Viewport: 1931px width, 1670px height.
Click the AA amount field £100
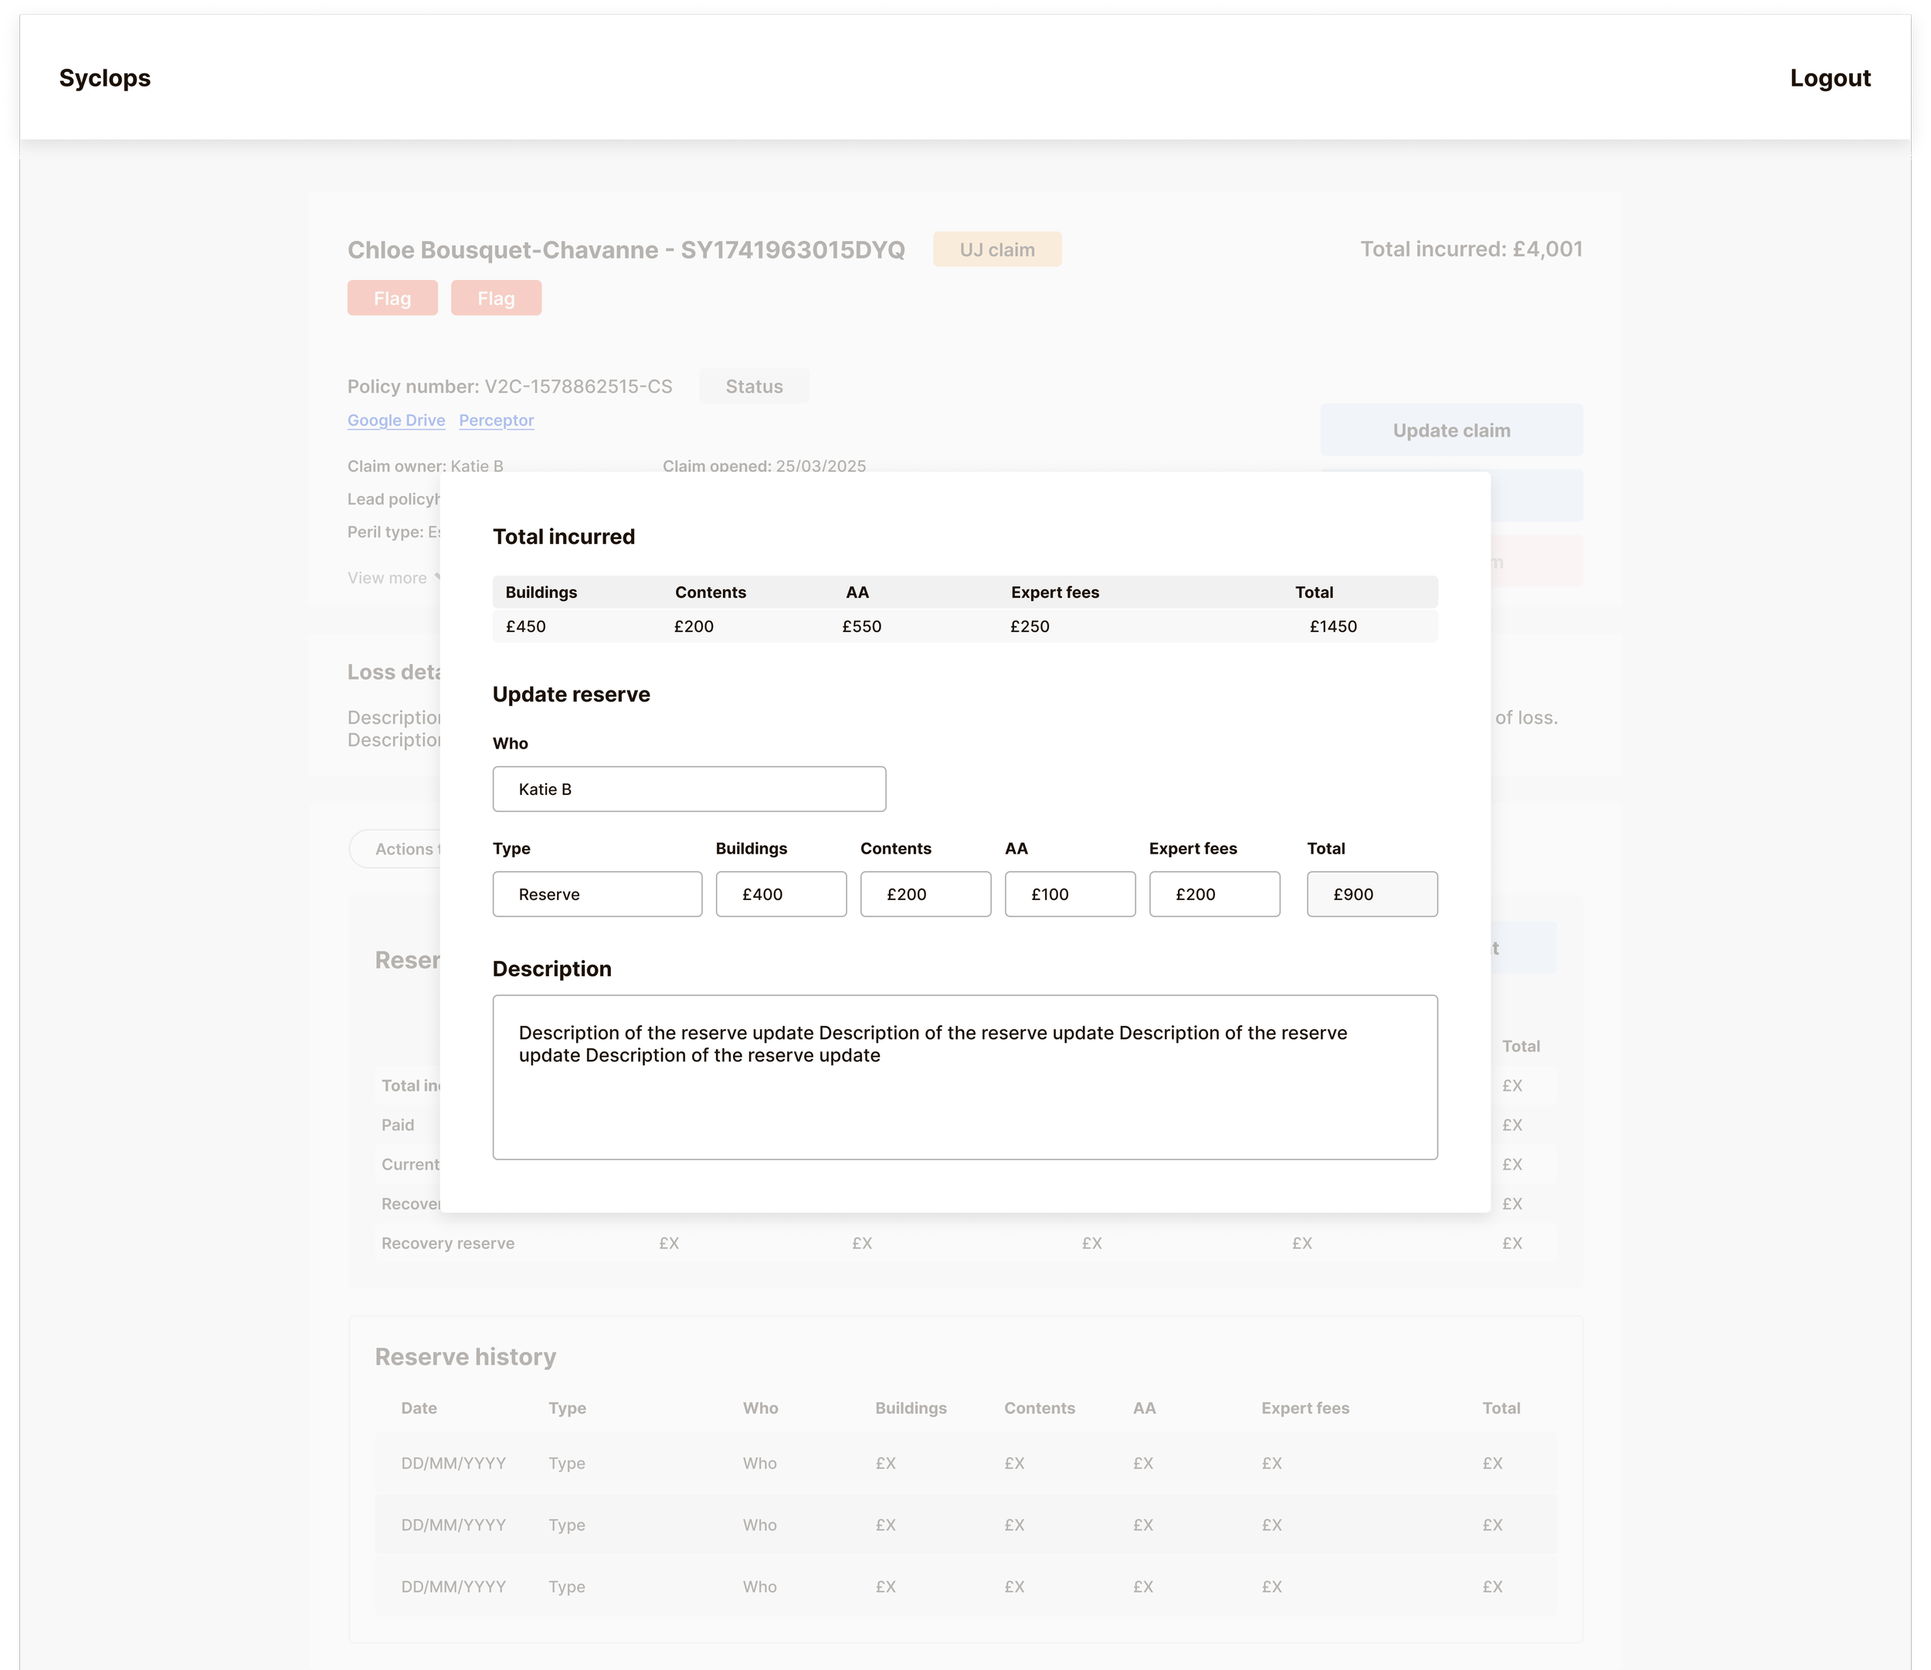(1069, 894)
